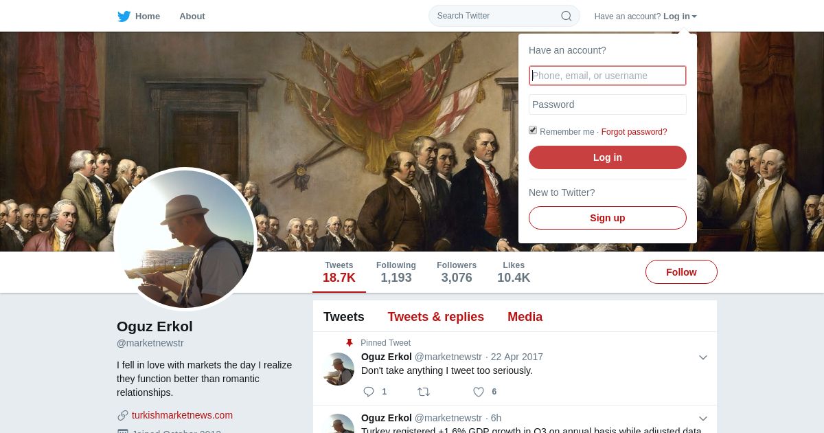Screen dimensions: 824x433
Task: Reply to the pinned tweet
Action: pos(369,392)
